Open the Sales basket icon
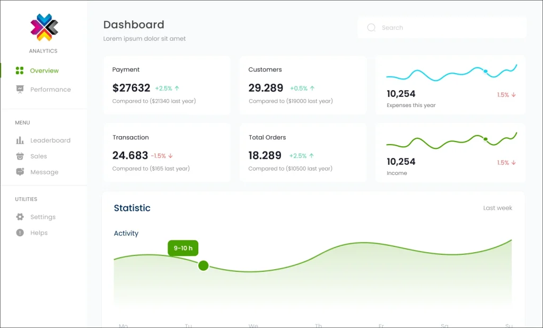The width and height of the screenshot is (543, 328). tap(20, 156)
